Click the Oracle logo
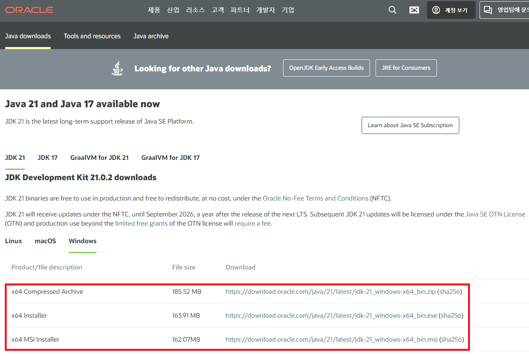The height and width of the screenshot is (356, 529). tap(29, 10)
